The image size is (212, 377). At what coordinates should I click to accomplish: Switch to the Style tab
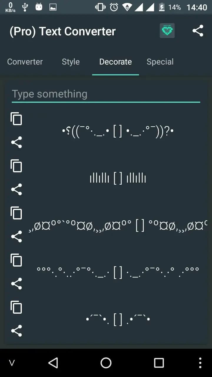[70, 62]
